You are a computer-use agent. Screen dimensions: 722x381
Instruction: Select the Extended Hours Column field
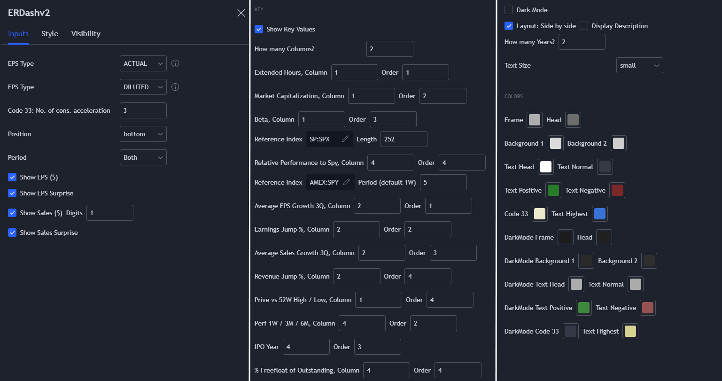click(x=355, y=72)
